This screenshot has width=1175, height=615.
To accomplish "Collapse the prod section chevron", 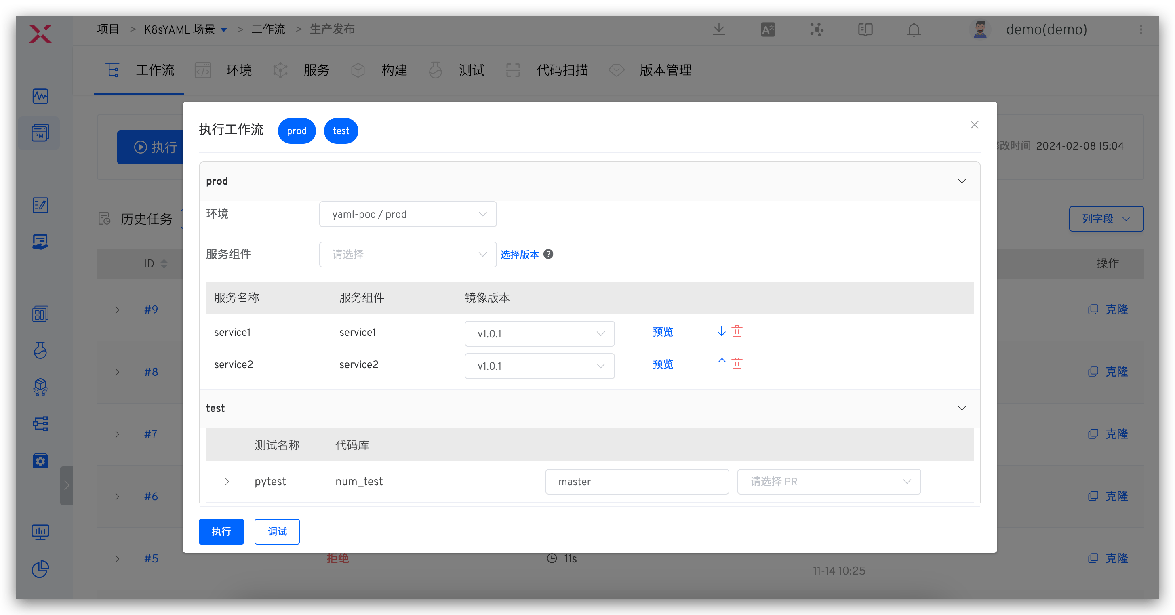I will (x=962, y=181).
